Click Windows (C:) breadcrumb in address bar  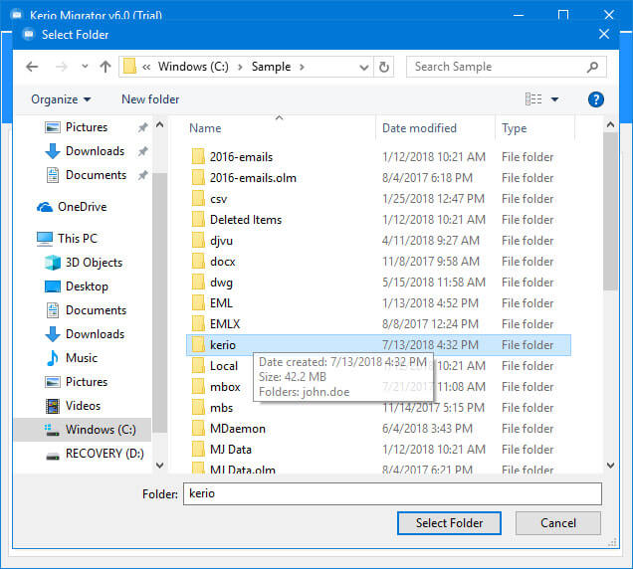(193, 67)
